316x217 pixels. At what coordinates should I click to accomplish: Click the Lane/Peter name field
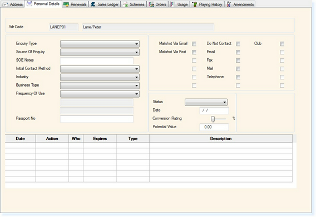coord(148,27)
